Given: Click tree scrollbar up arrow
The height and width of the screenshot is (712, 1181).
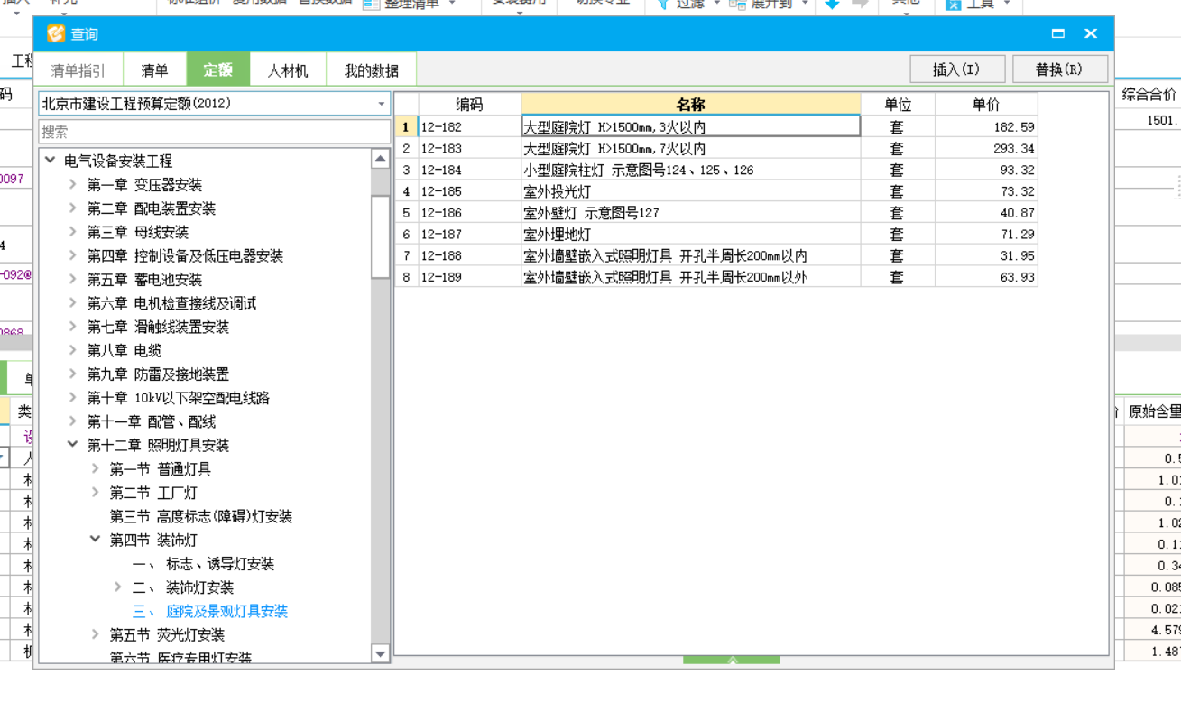Looking at the screenshot, I should click(380, 159).
